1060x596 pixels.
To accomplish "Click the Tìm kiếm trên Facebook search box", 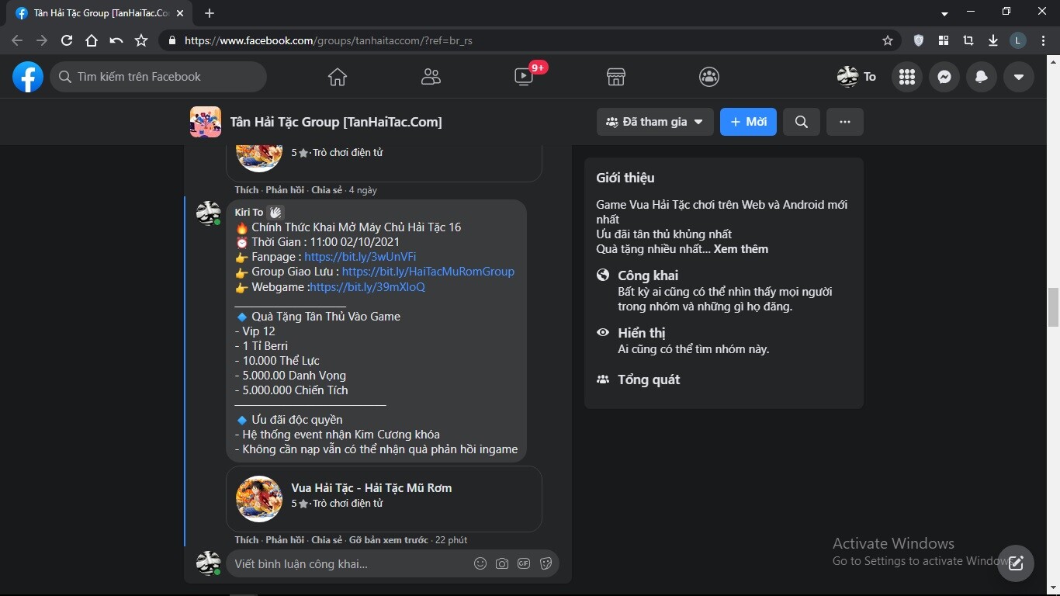I will 158,77.
